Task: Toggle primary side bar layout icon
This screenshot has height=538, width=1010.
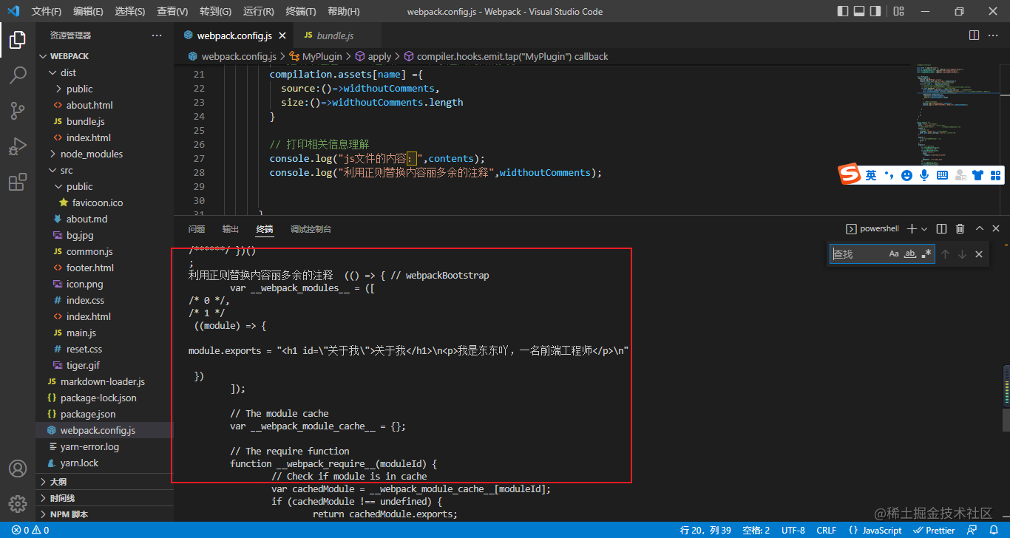Action: pos(843,11)
